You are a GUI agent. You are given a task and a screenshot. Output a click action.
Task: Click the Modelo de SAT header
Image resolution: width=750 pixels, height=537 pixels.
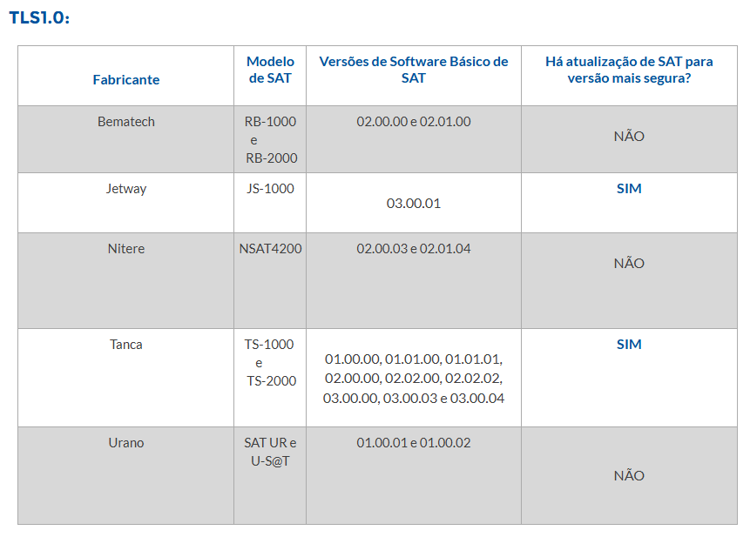[x=270, y=70]
